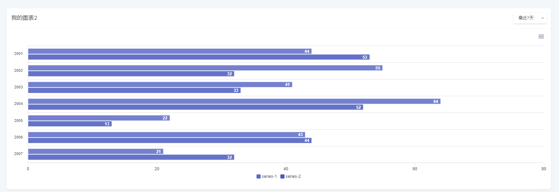559x192 pixels.
Task: Click the series-2 legend color marker
Action: coord(282,176)
